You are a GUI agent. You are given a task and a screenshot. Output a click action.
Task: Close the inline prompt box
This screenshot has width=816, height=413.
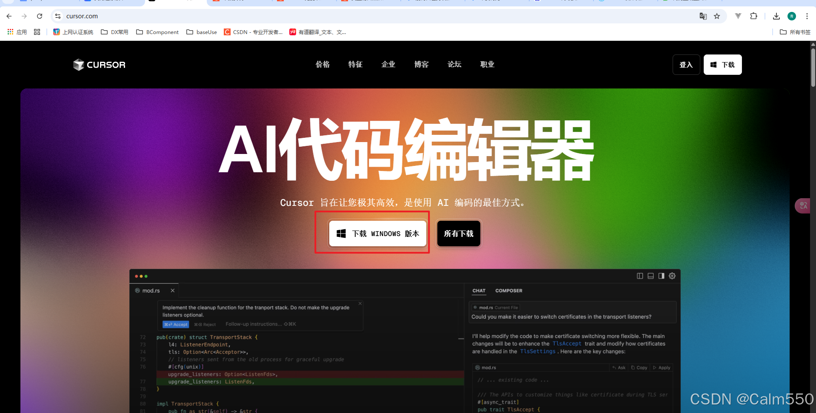360,304
